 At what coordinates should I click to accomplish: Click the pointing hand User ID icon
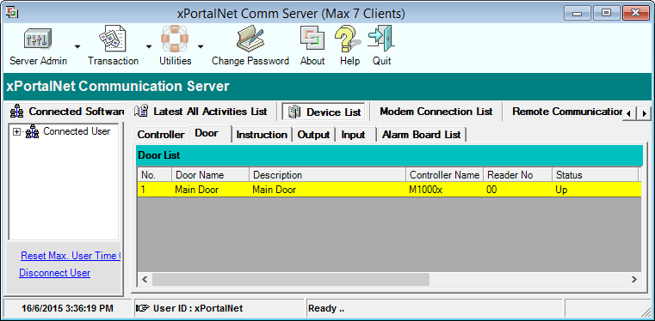click(143, 308)
